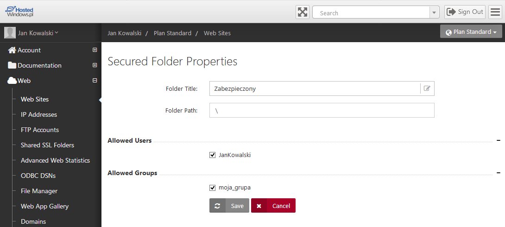505x227 pixels.
Task: Open Domains in the sidebar
Action: pyautogui.click(x=33, y=221)
